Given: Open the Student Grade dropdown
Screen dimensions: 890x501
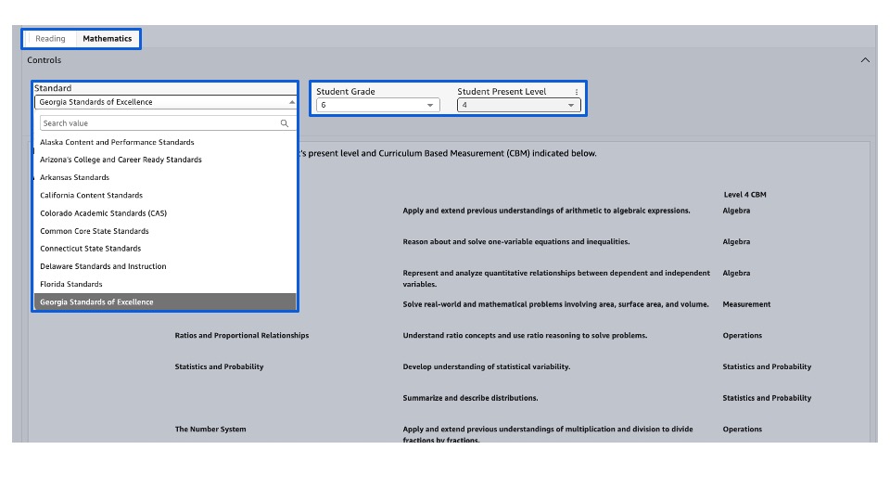Looking at the screenshot, I should (x=377, y=105).
